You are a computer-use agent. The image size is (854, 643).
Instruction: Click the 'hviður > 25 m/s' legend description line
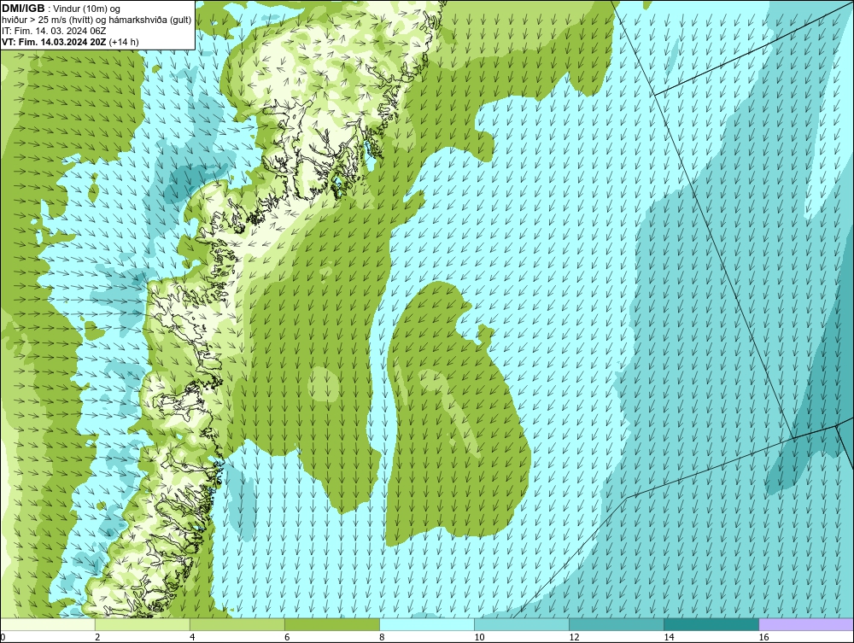pos(97,20)
